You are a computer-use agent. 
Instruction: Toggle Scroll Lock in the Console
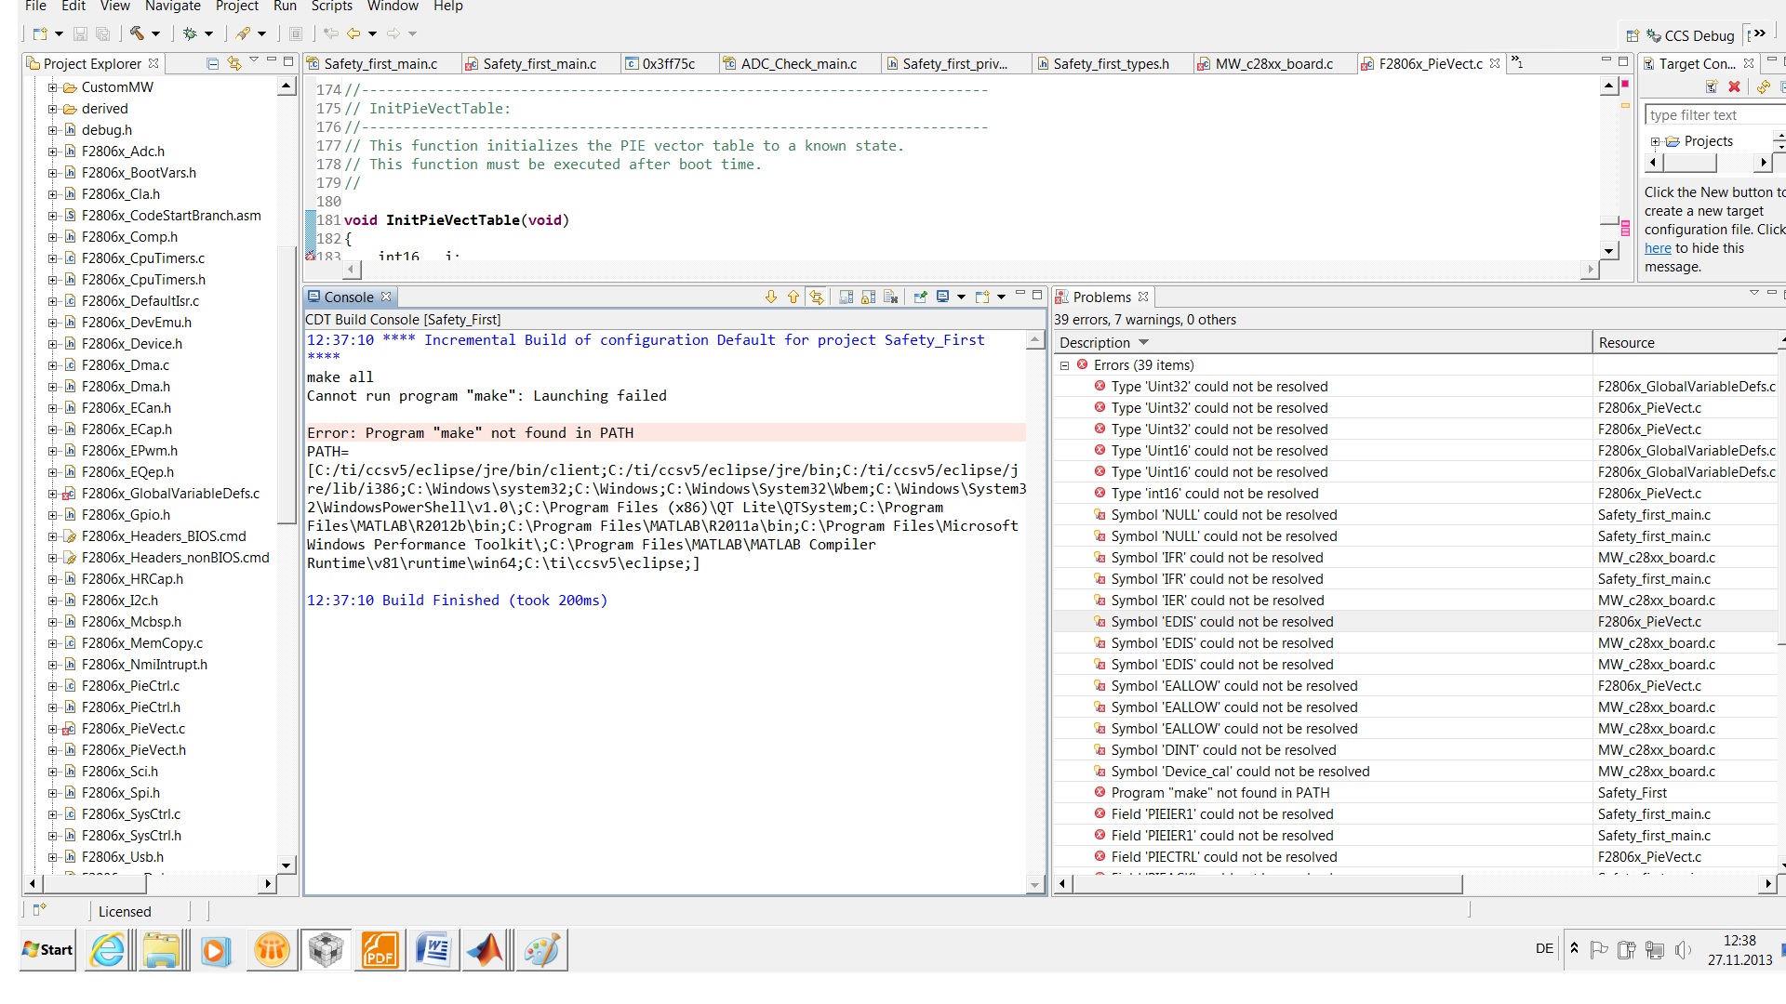click(x=868, y=297)
